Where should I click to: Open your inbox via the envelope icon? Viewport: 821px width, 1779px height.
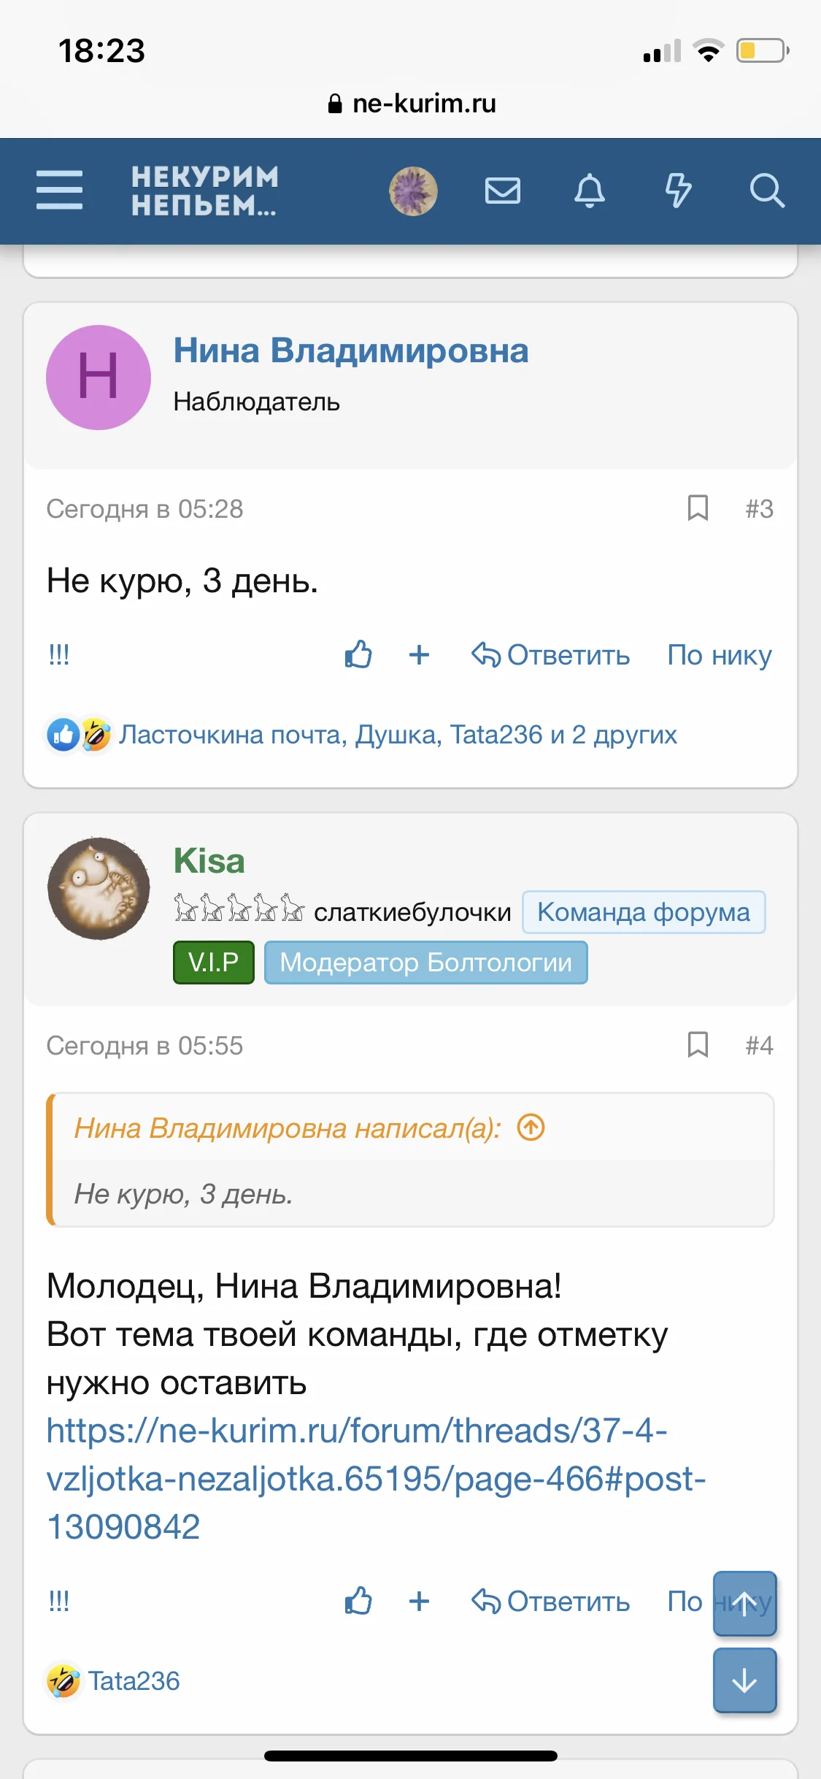(502, 191)
